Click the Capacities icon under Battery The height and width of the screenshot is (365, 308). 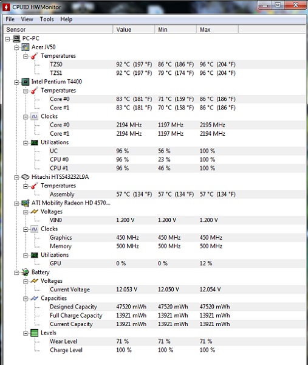click(35, 298)
